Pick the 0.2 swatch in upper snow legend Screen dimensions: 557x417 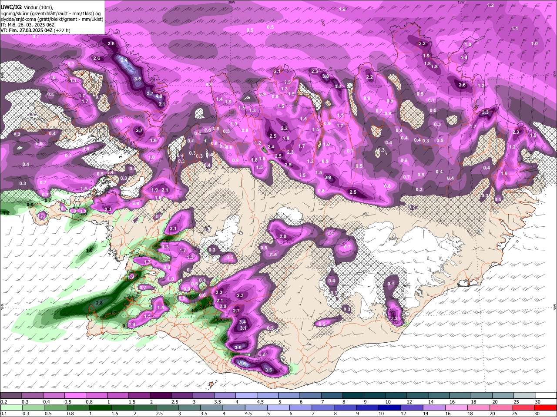11,396
